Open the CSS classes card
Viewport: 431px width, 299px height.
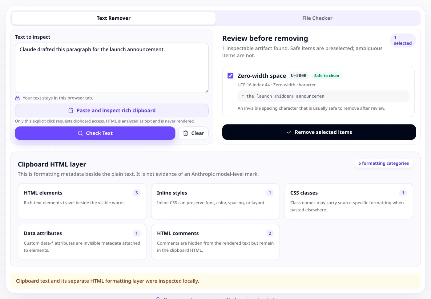[x=348, y=201]
